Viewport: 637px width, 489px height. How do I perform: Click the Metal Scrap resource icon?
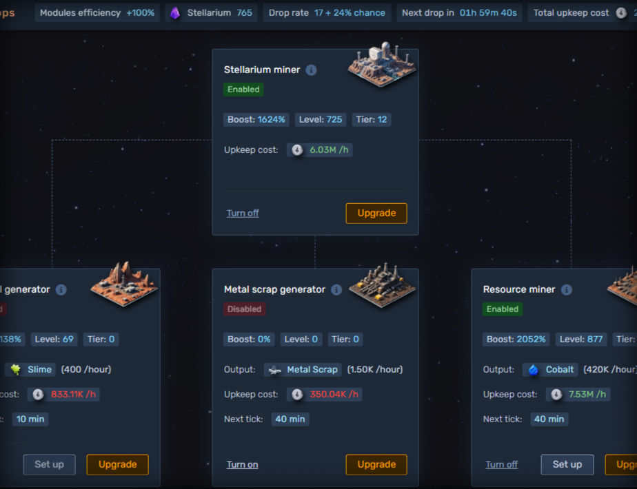coord(275,370)
